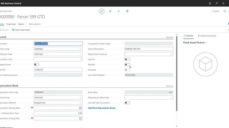This screenshot has height=128, width=229.
Task: Open the Responsible Employee dropdown
Action: [x=171, y=54]
